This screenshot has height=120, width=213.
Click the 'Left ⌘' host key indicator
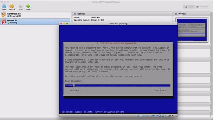(x=171, y=116)
